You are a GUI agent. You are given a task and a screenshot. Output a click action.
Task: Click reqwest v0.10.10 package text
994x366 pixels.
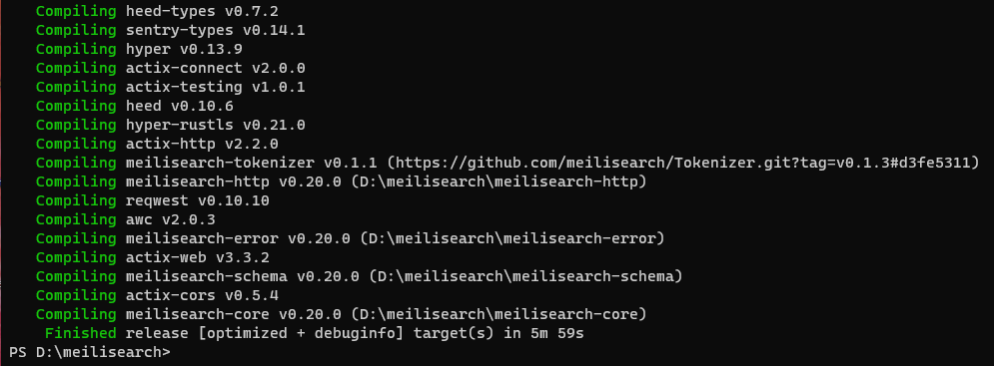197,200
